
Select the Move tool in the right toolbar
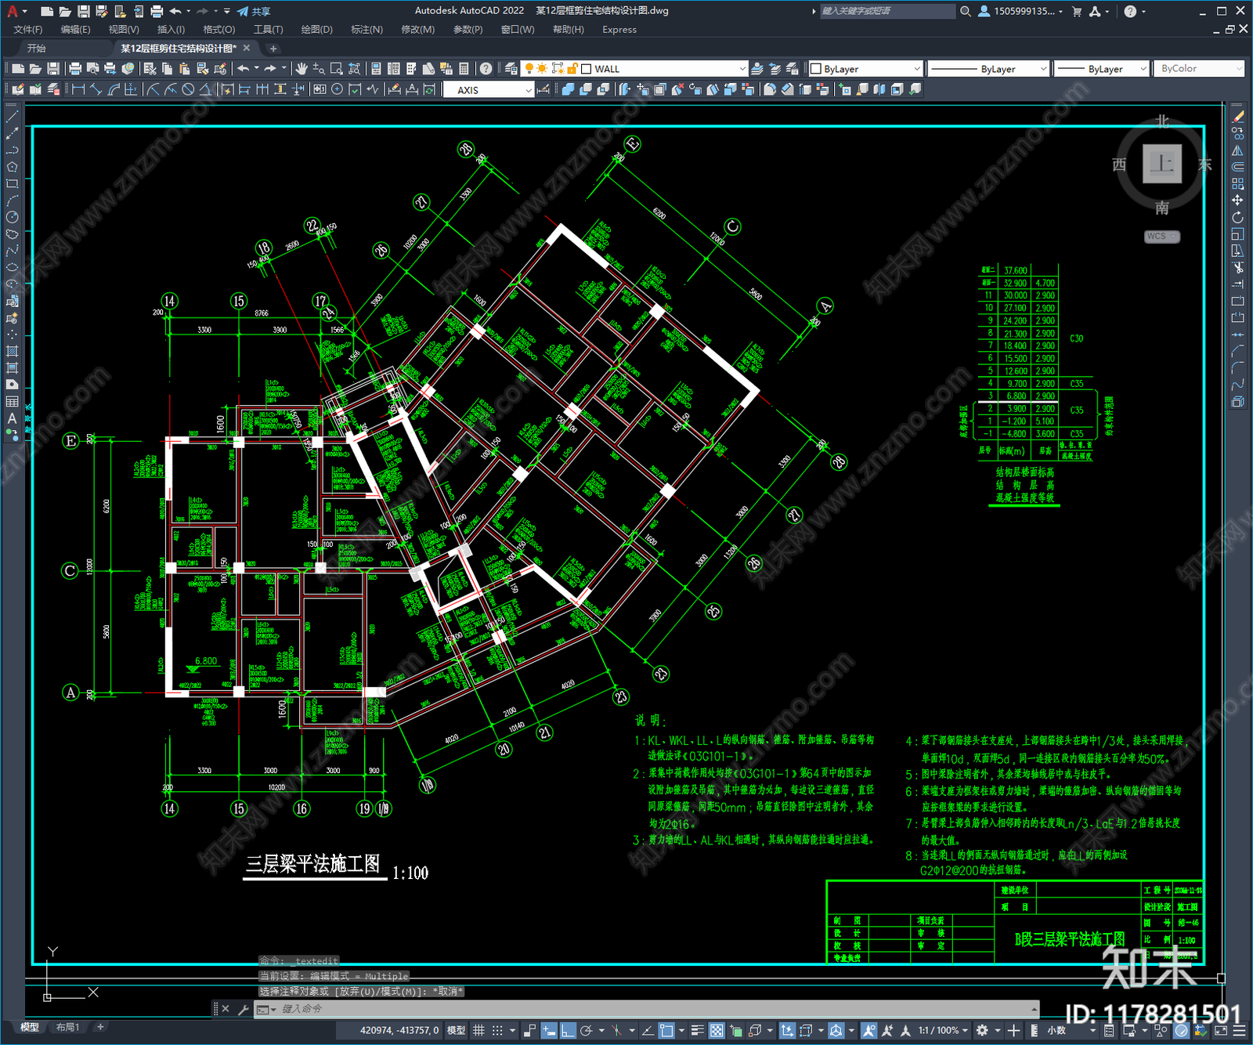[1237, 201]
